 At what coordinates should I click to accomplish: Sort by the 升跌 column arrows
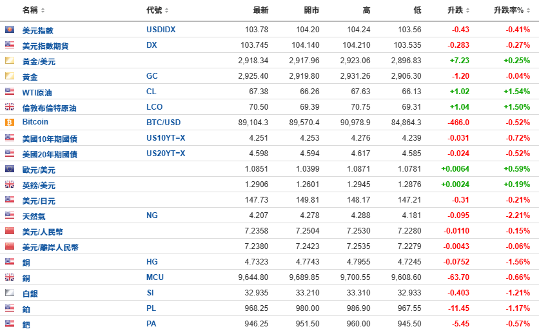click(x=467, y=10)
